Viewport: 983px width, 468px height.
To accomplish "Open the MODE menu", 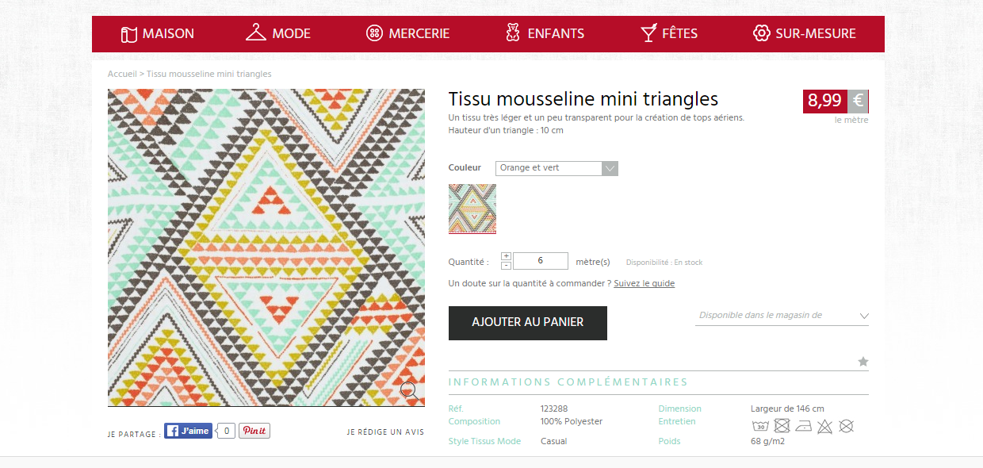I will coord(277,33).
